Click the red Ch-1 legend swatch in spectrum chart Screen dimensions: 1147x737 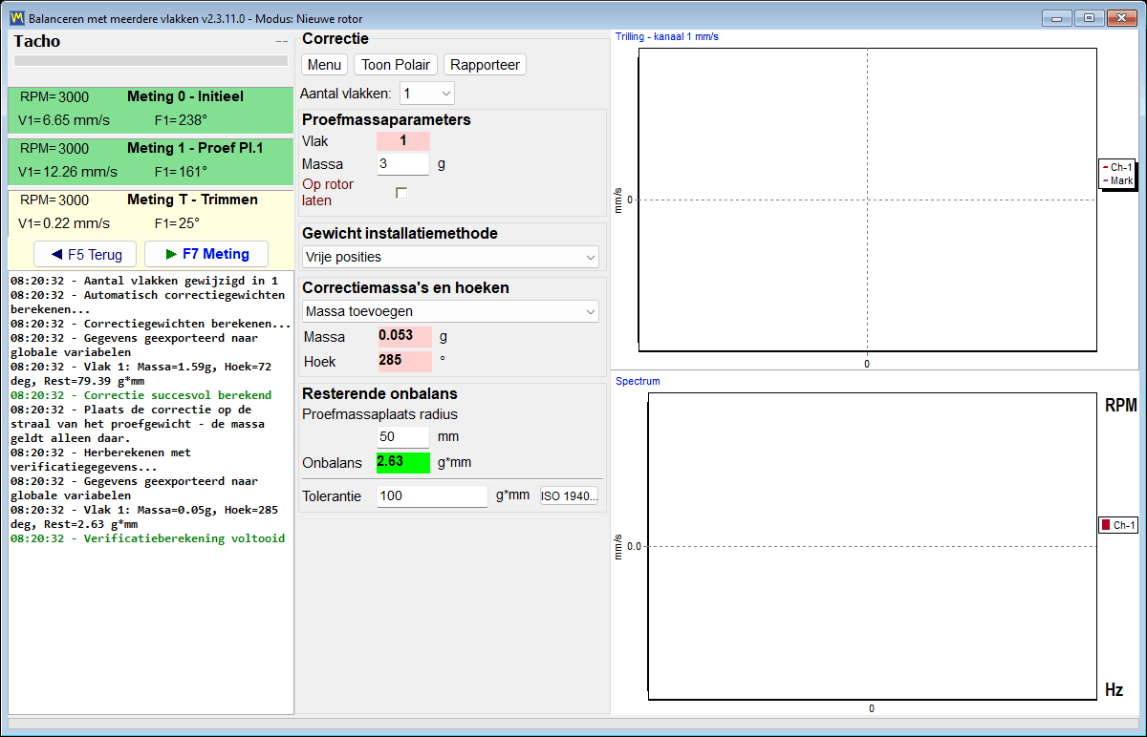tap(1106, 525)
